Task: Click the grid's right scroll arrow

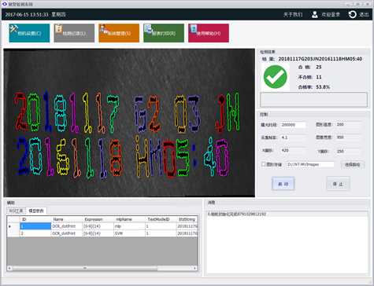Action: [x=194, y=268]
